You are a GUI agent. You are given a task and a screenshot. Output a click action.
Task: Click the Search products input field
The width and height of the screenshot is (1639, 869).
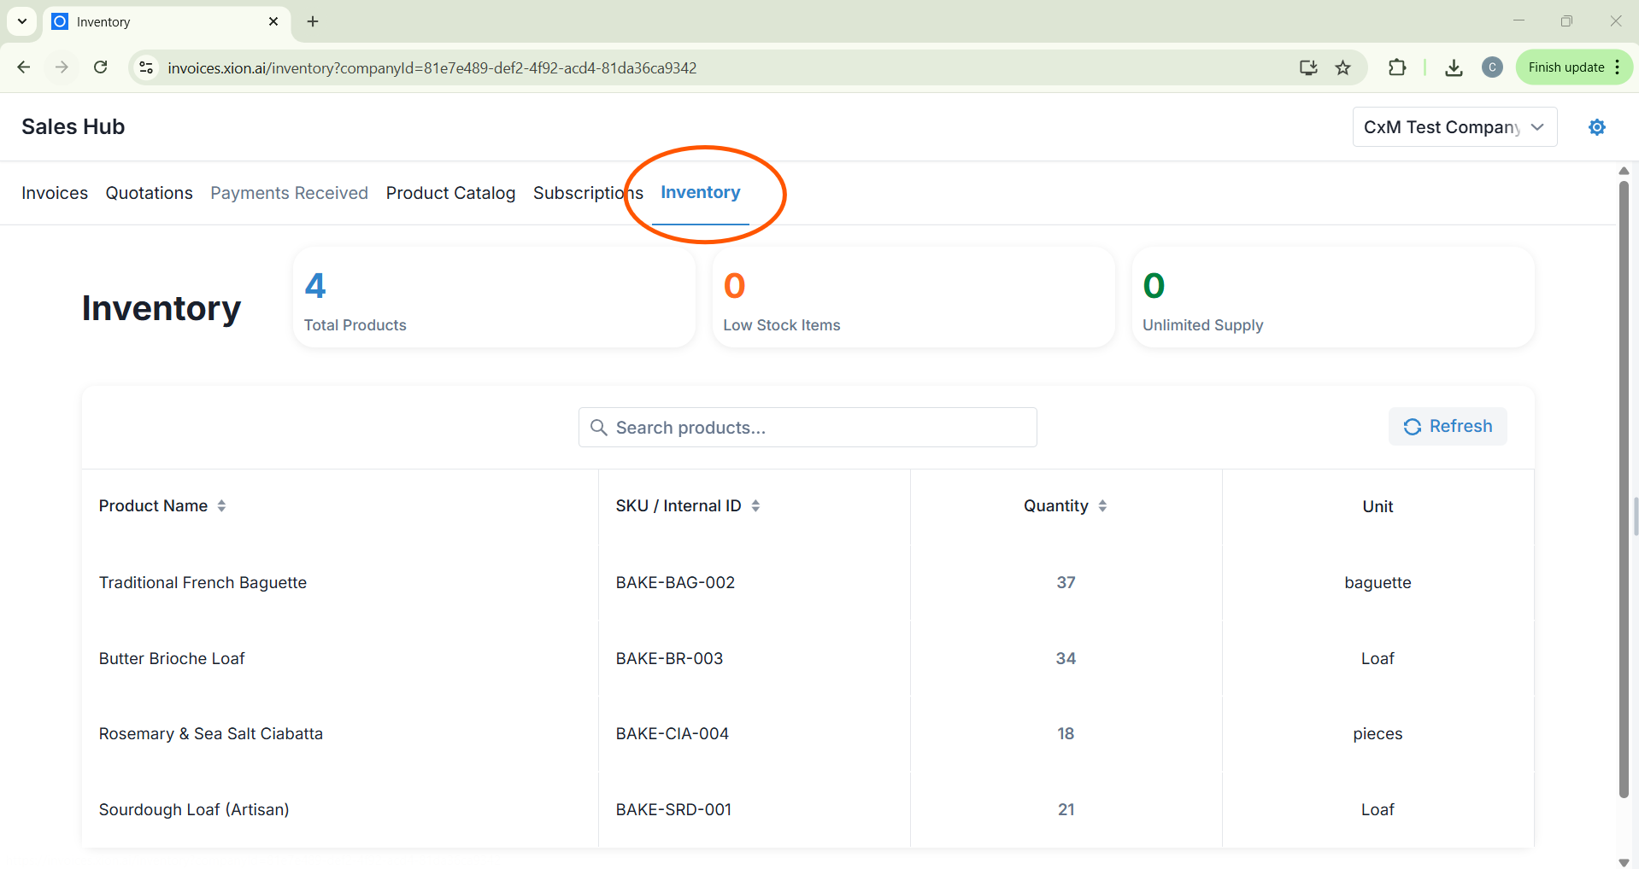(808, 428)
